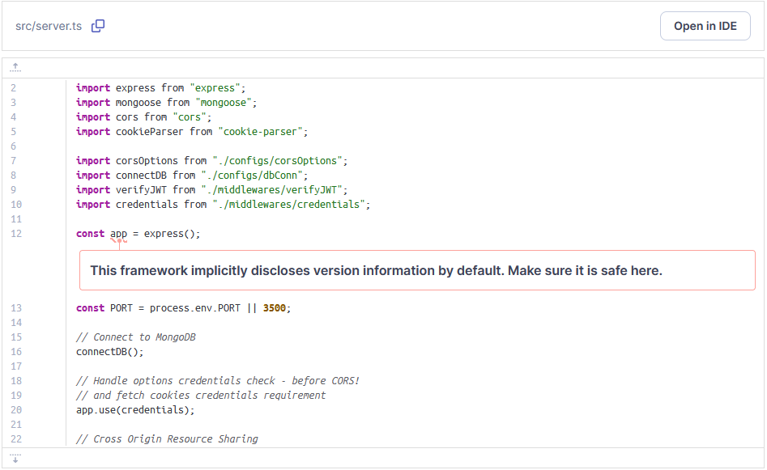Click the underlined app variable on line 12
767x470 pixels.
(119, 234)
